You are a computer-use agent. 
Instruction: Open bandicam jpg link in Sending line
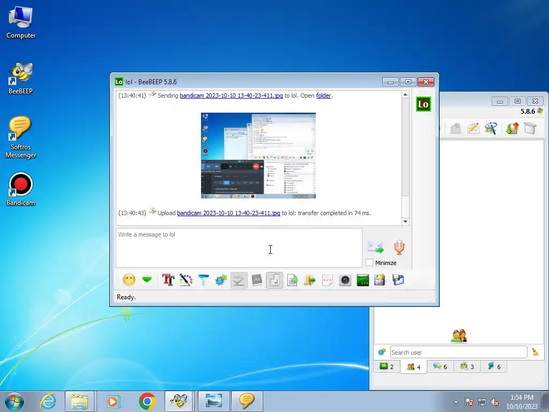[231, 95]
